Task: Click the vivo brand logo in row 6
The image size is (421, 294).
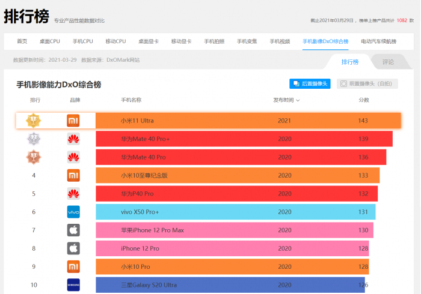Action: click(x=73, y=212)
